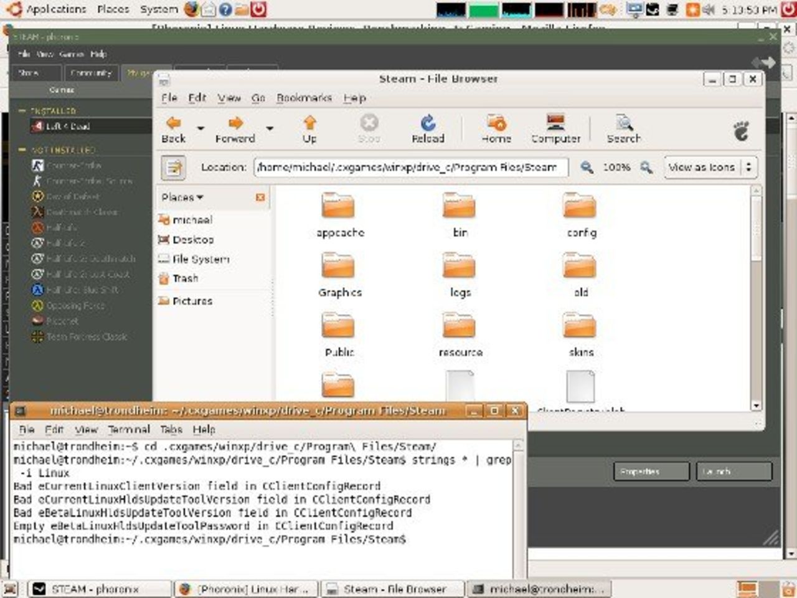Select Left 4 Dead in the games list
This screenshot has width=797, height=598.
67,126
